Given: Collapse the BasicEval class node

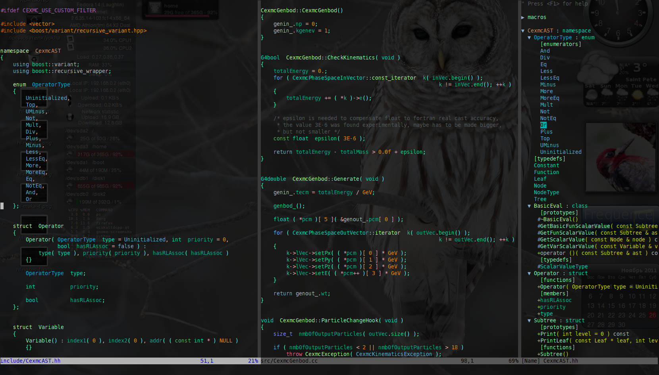Looking at the screenshot, I should click(529, 206).
